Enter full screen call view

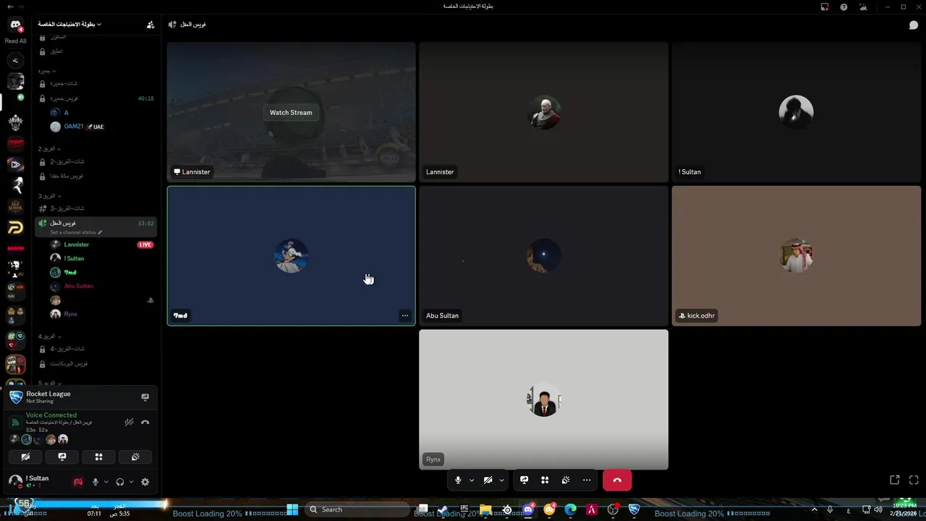pos(914,480)
